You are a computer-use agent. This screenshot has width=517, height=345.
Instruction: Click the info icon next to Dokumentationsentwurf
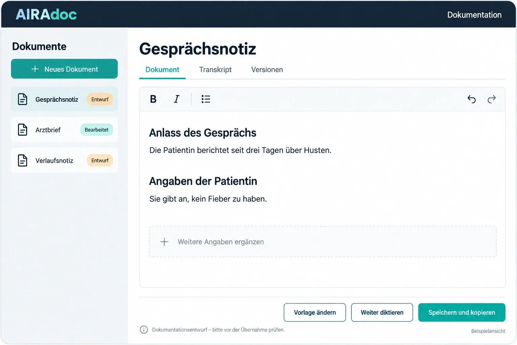coord(144,330)
